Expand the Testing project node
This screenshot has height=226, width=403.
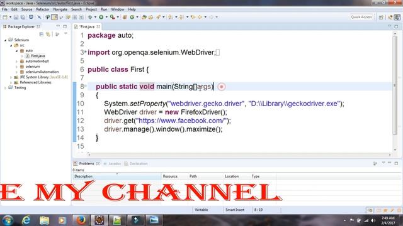click(6, 88)
